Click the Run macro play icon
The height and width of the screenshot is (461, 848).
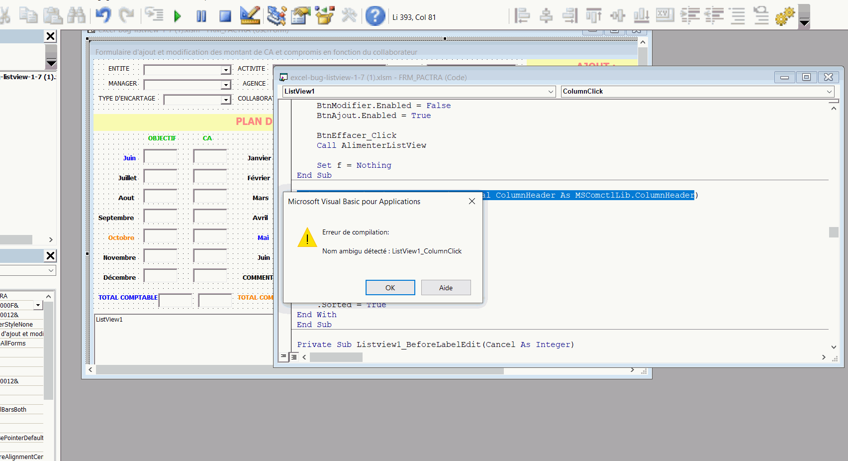178,16
